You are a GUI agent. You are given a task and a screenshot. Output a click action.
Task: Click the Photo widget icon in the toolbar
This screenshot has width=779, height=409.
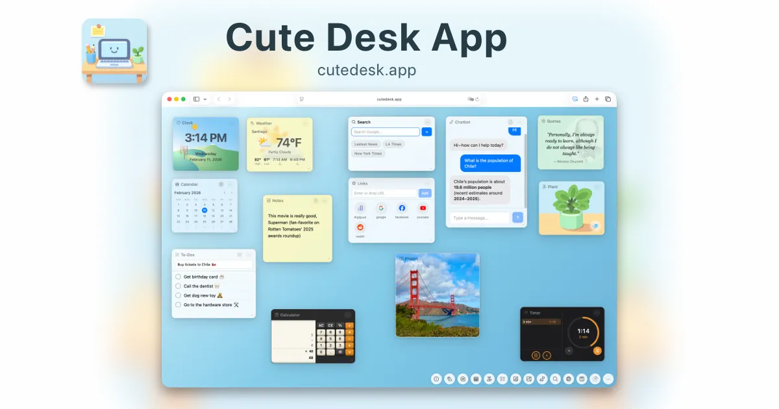(529, 378)
